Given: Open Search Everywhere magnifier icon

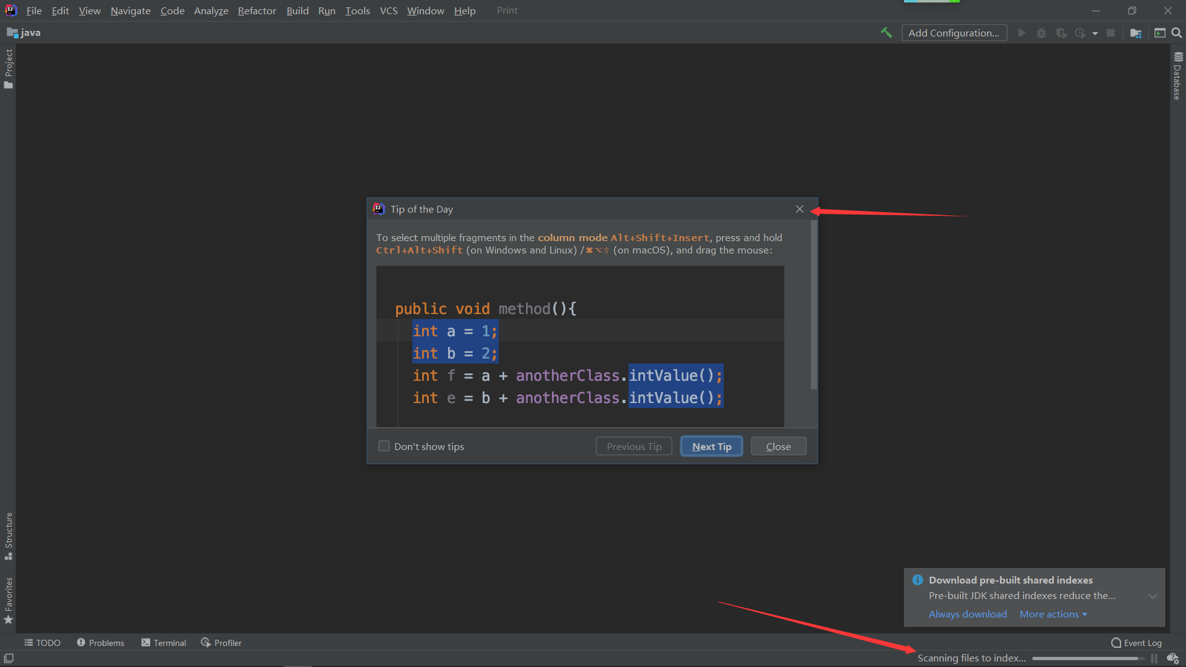Looking at the screenshot, I should pos(1177,33).
